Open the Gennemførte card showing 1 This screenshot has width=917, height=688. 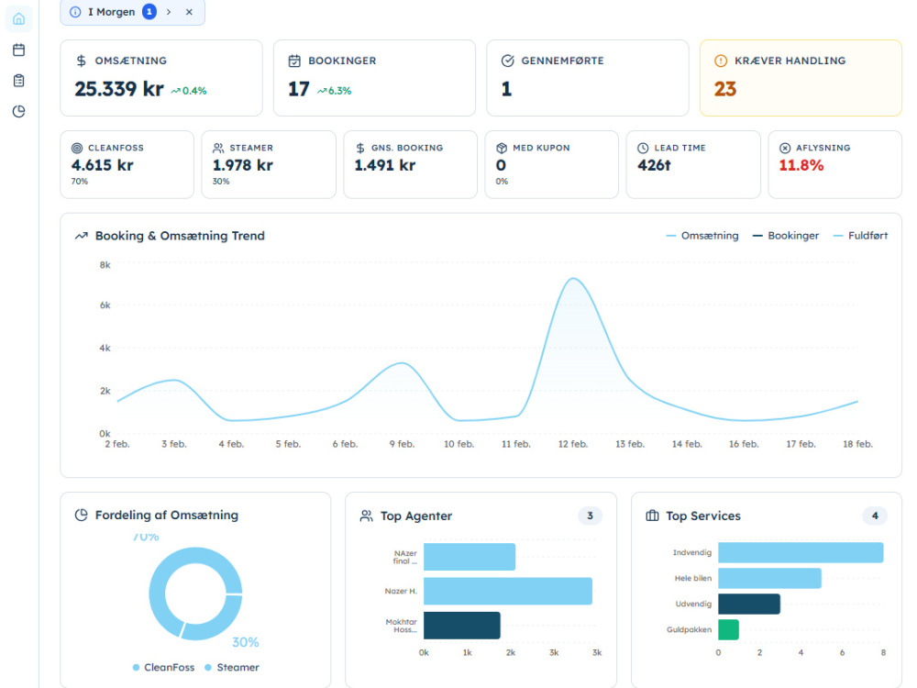click(x=588, y=78)
